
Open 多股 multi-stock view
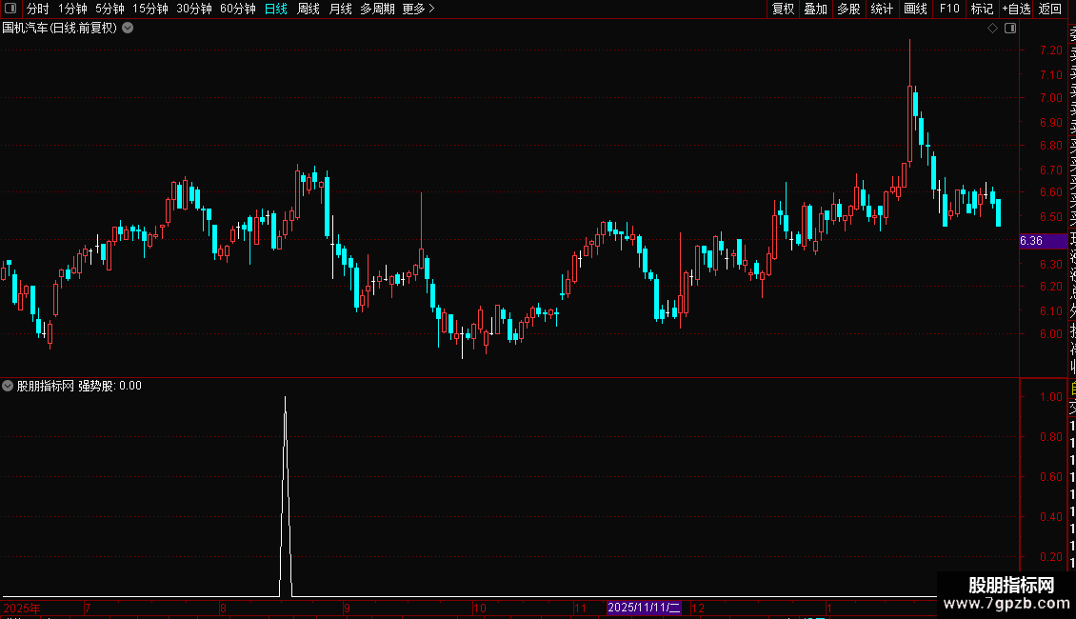(848, 9)
